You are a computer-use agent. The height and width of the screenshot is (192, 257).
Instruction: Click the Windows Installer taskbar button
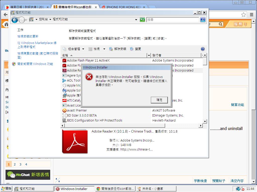pos(74,189)
